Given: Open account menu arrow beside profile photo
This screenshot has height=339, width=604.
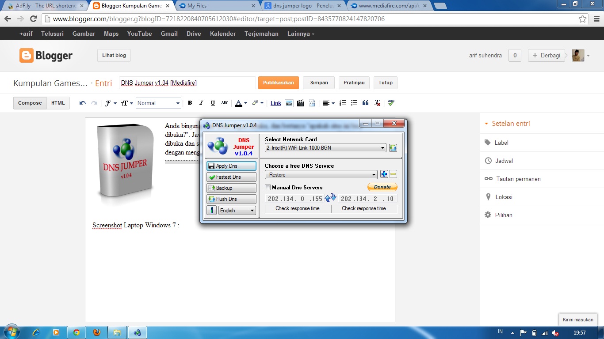Looking at the screenshot, I should pos(588,56).
